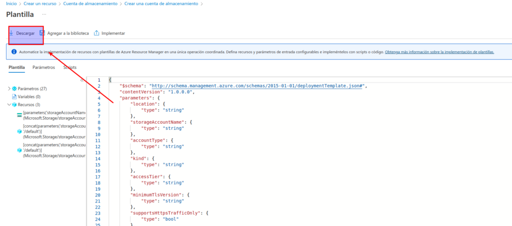
Task: Collapse the tree panel with double chevron
Action: coord(81,80)
